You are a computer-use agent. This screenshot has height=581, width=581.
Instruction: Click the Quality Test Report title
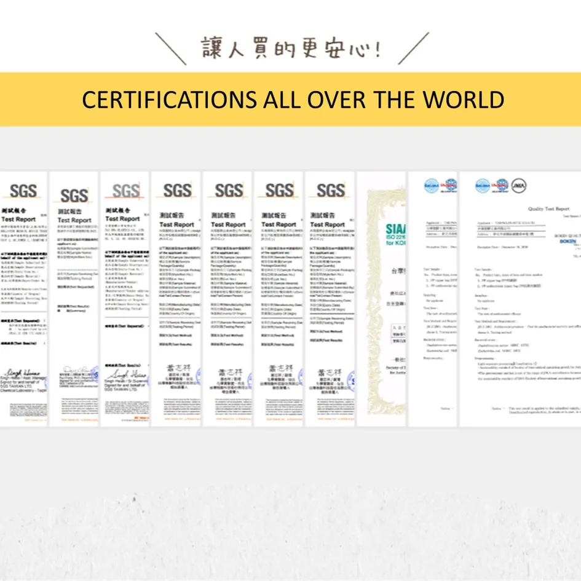click(x=549, y=209)
